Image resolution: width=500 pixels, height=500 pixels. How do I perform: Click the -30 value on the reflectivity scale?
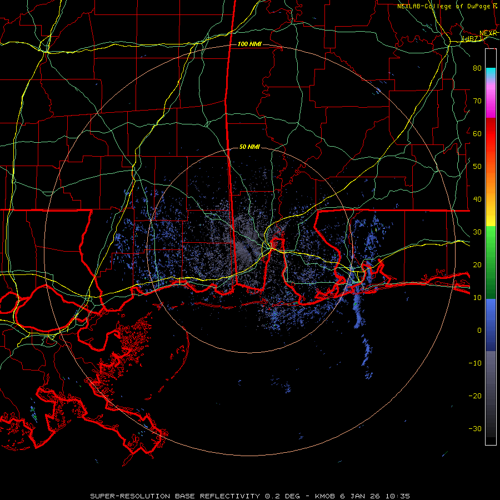[475, 428]
